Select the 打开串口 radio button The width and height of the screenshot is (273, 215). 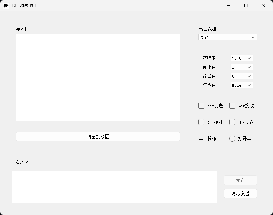tap(232, 139)
